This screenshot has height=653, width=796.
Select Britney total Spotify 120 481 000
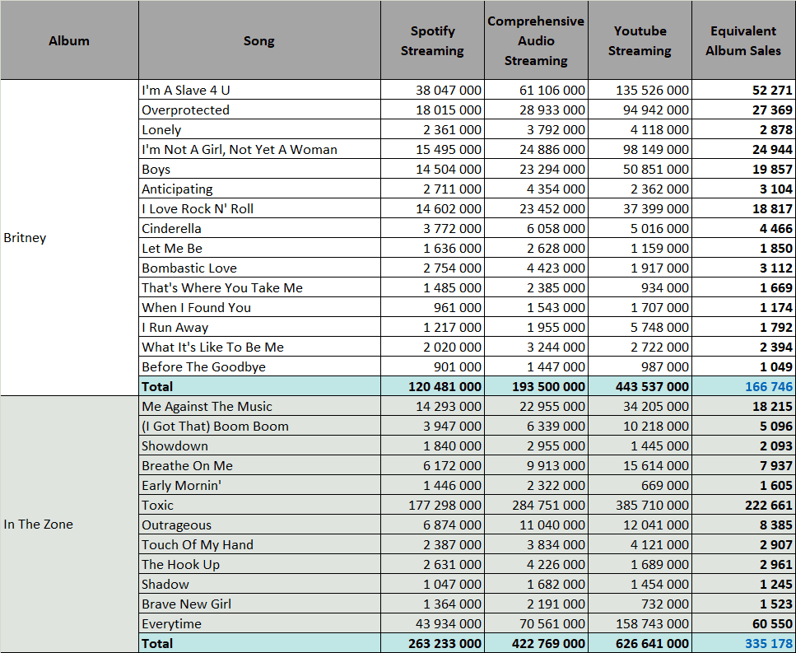(432, 386)
